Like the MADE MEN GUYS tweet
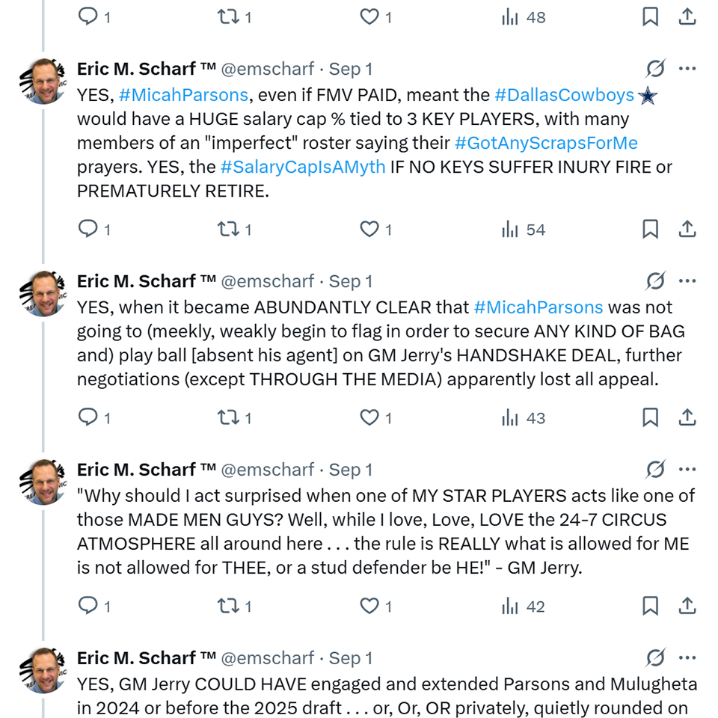 (x=370, y=607)
